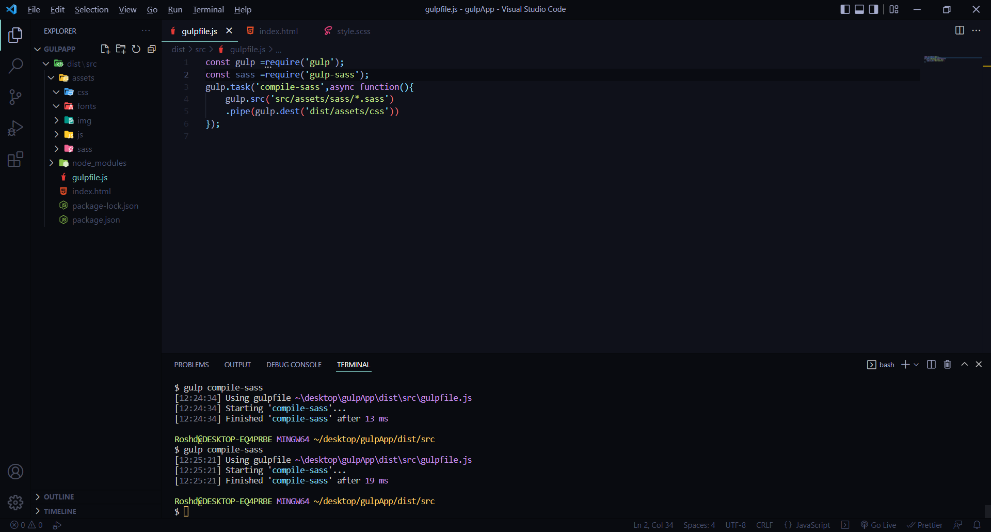Close the gulpfile.js tab

(x=229, y=31)
